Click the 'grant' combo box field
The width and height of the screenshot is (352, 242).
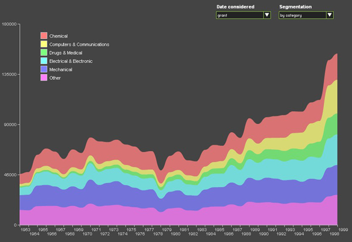[243, 15]
